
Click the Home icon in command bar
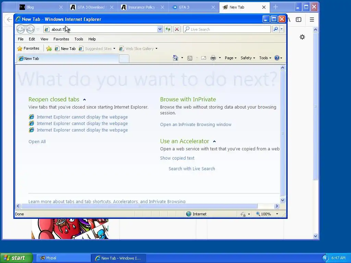(x=175, y=58)
